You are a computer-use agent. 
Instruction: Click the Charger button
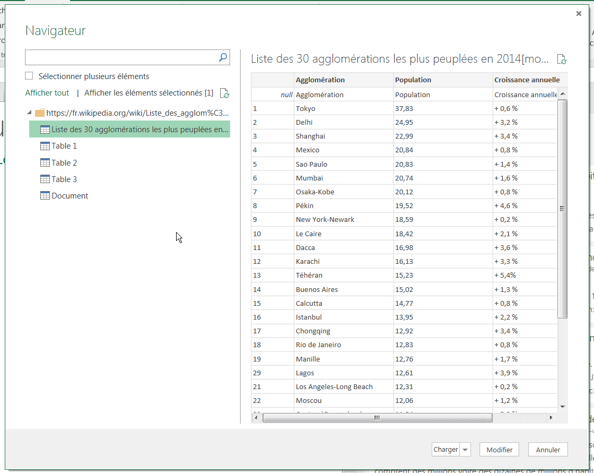pos(445,450)
